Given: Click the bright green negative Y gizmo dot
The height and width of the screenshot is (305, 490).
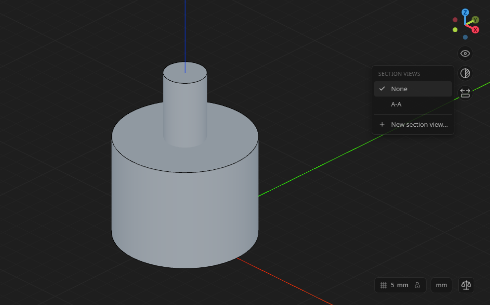Looking at the screenshot, I should pyautogui.click(x=455, y=30).
